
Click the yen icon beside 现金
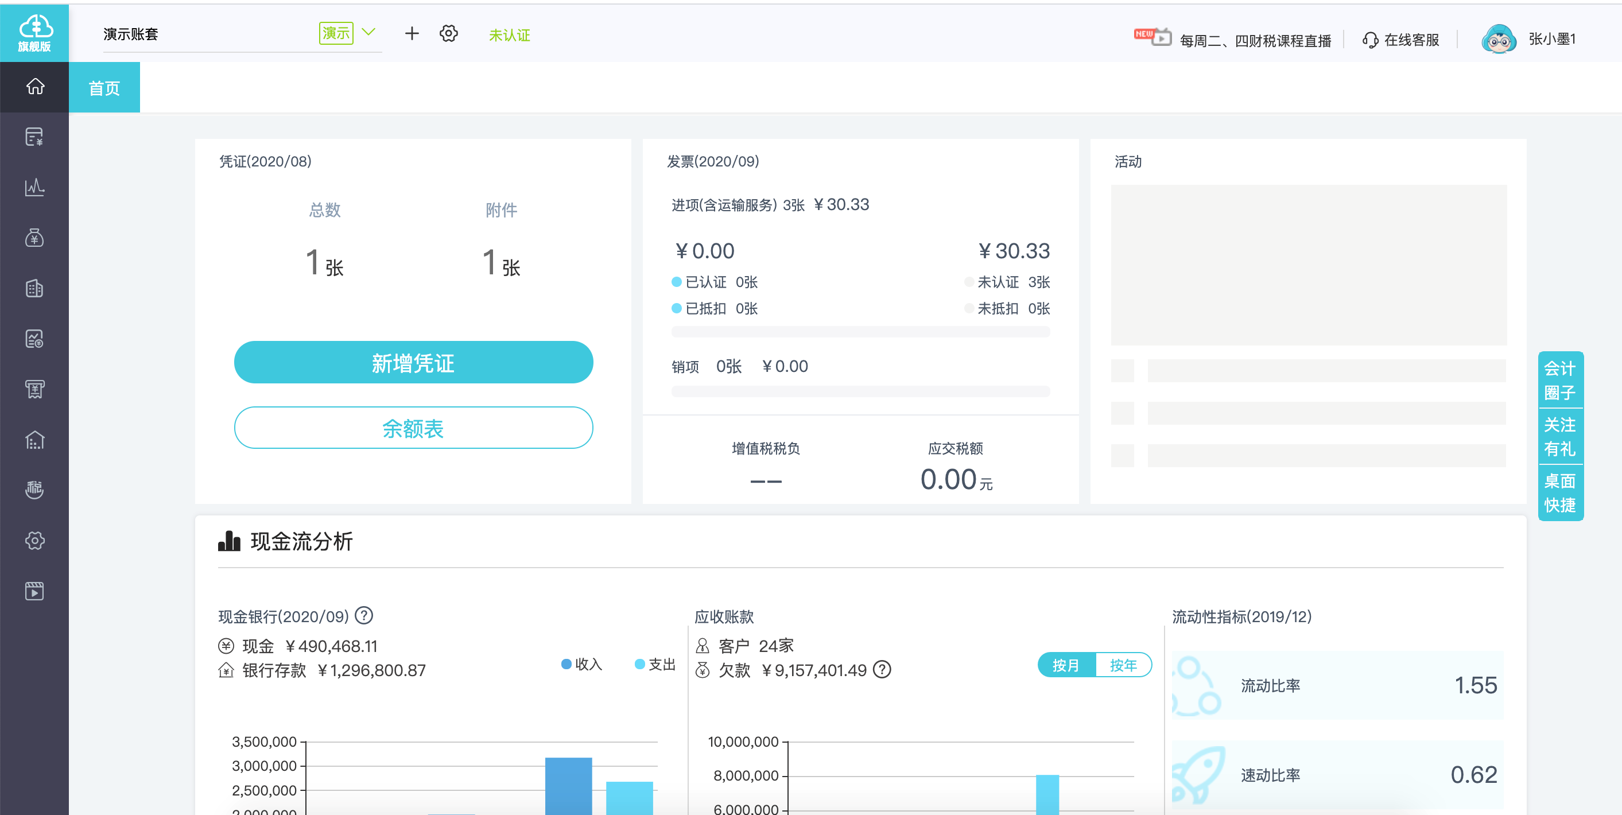tap(226, 646)
